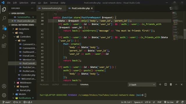Open the Search view in activity bar
The height and width of the screenshot is (104, 186).
pyautogui.click(x=4, y=18)
